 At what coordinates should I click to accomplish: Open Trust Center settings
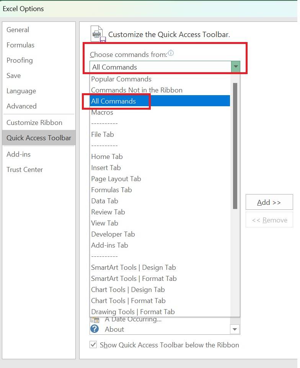(x=24, y=169)
